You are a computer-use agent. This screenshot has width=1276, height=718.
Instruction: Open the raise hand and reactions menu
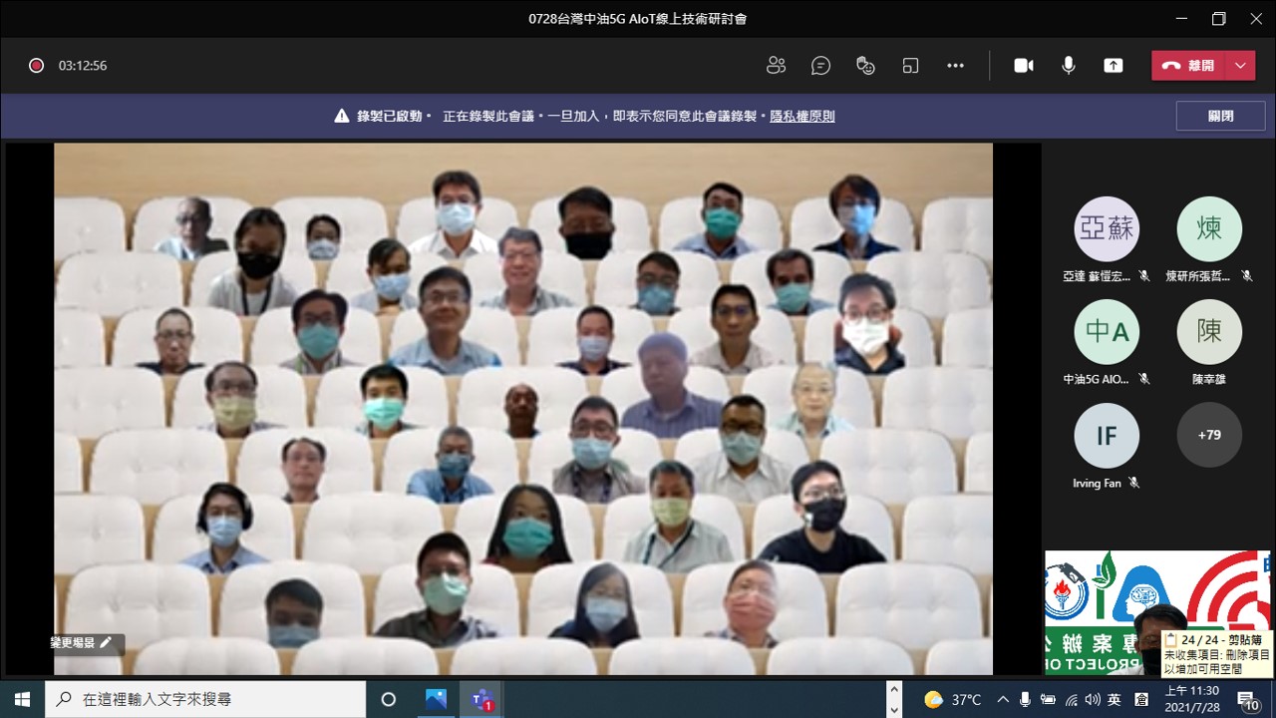(865, 66)
